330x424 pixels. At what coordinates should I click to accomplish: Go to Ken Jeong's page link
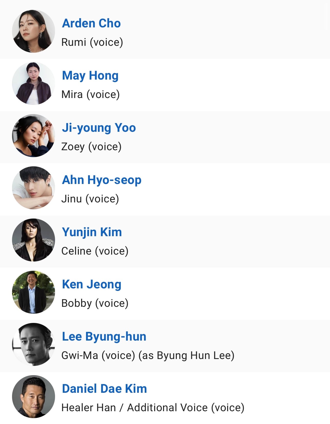tap(92, 285)
